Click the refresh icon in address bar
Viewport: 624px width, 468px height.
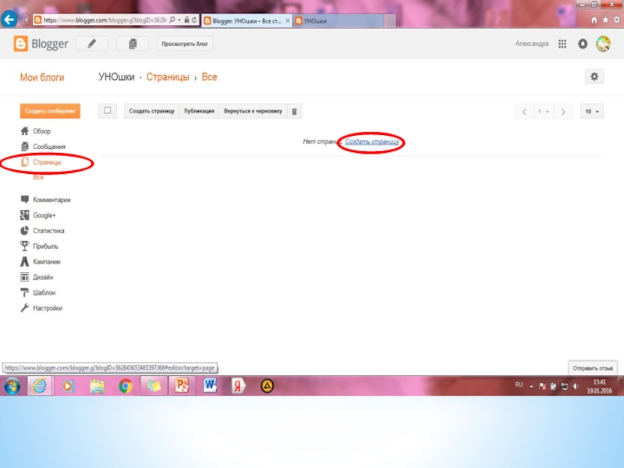pyautogui.click(x=194, y=20)
